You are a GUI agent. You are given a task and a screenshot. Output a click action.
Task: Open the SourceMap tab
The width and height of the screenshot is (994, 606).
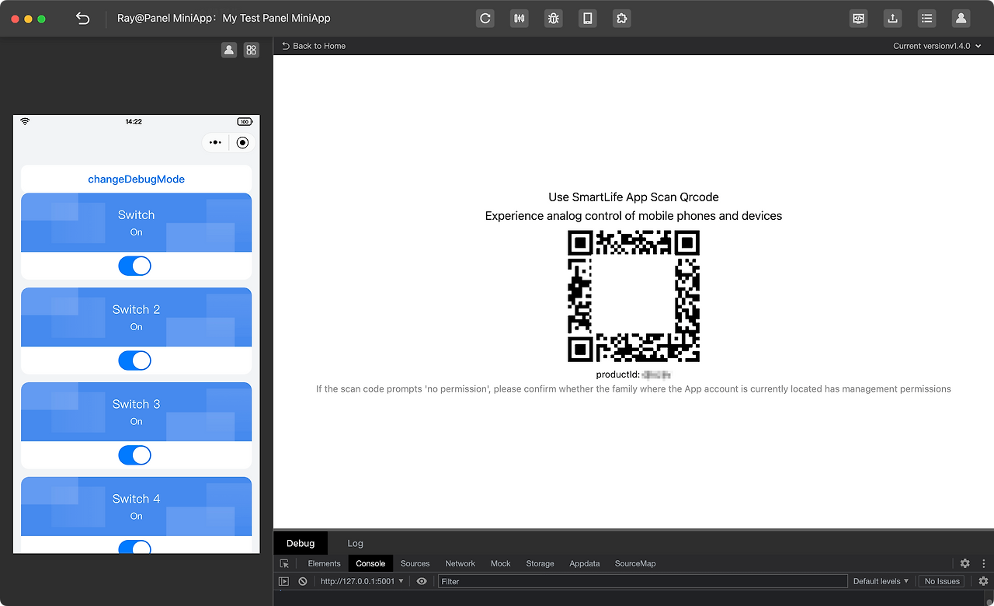(635, 563)
